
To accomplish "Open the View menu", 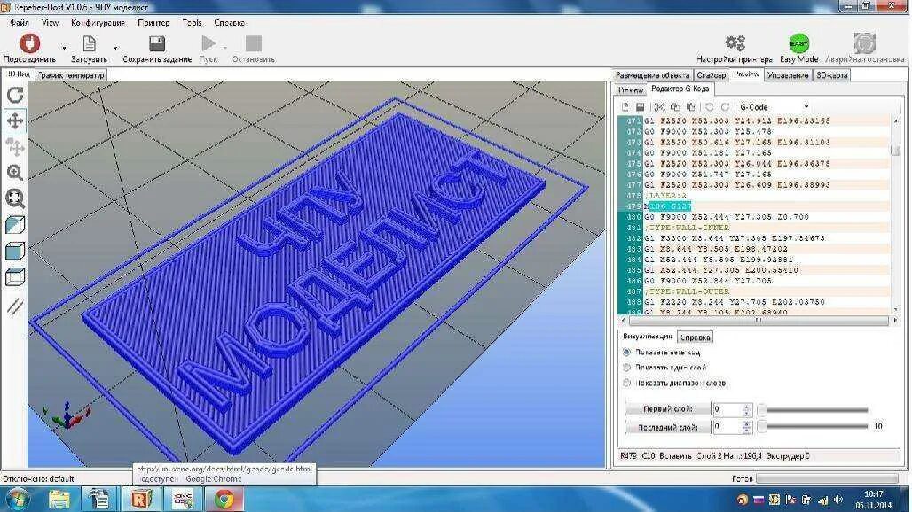I will coord(50,23).
